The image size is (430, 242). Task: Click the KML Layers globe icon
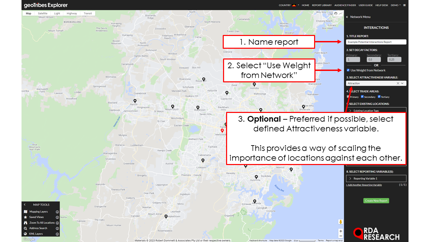[x=26, y=234]
